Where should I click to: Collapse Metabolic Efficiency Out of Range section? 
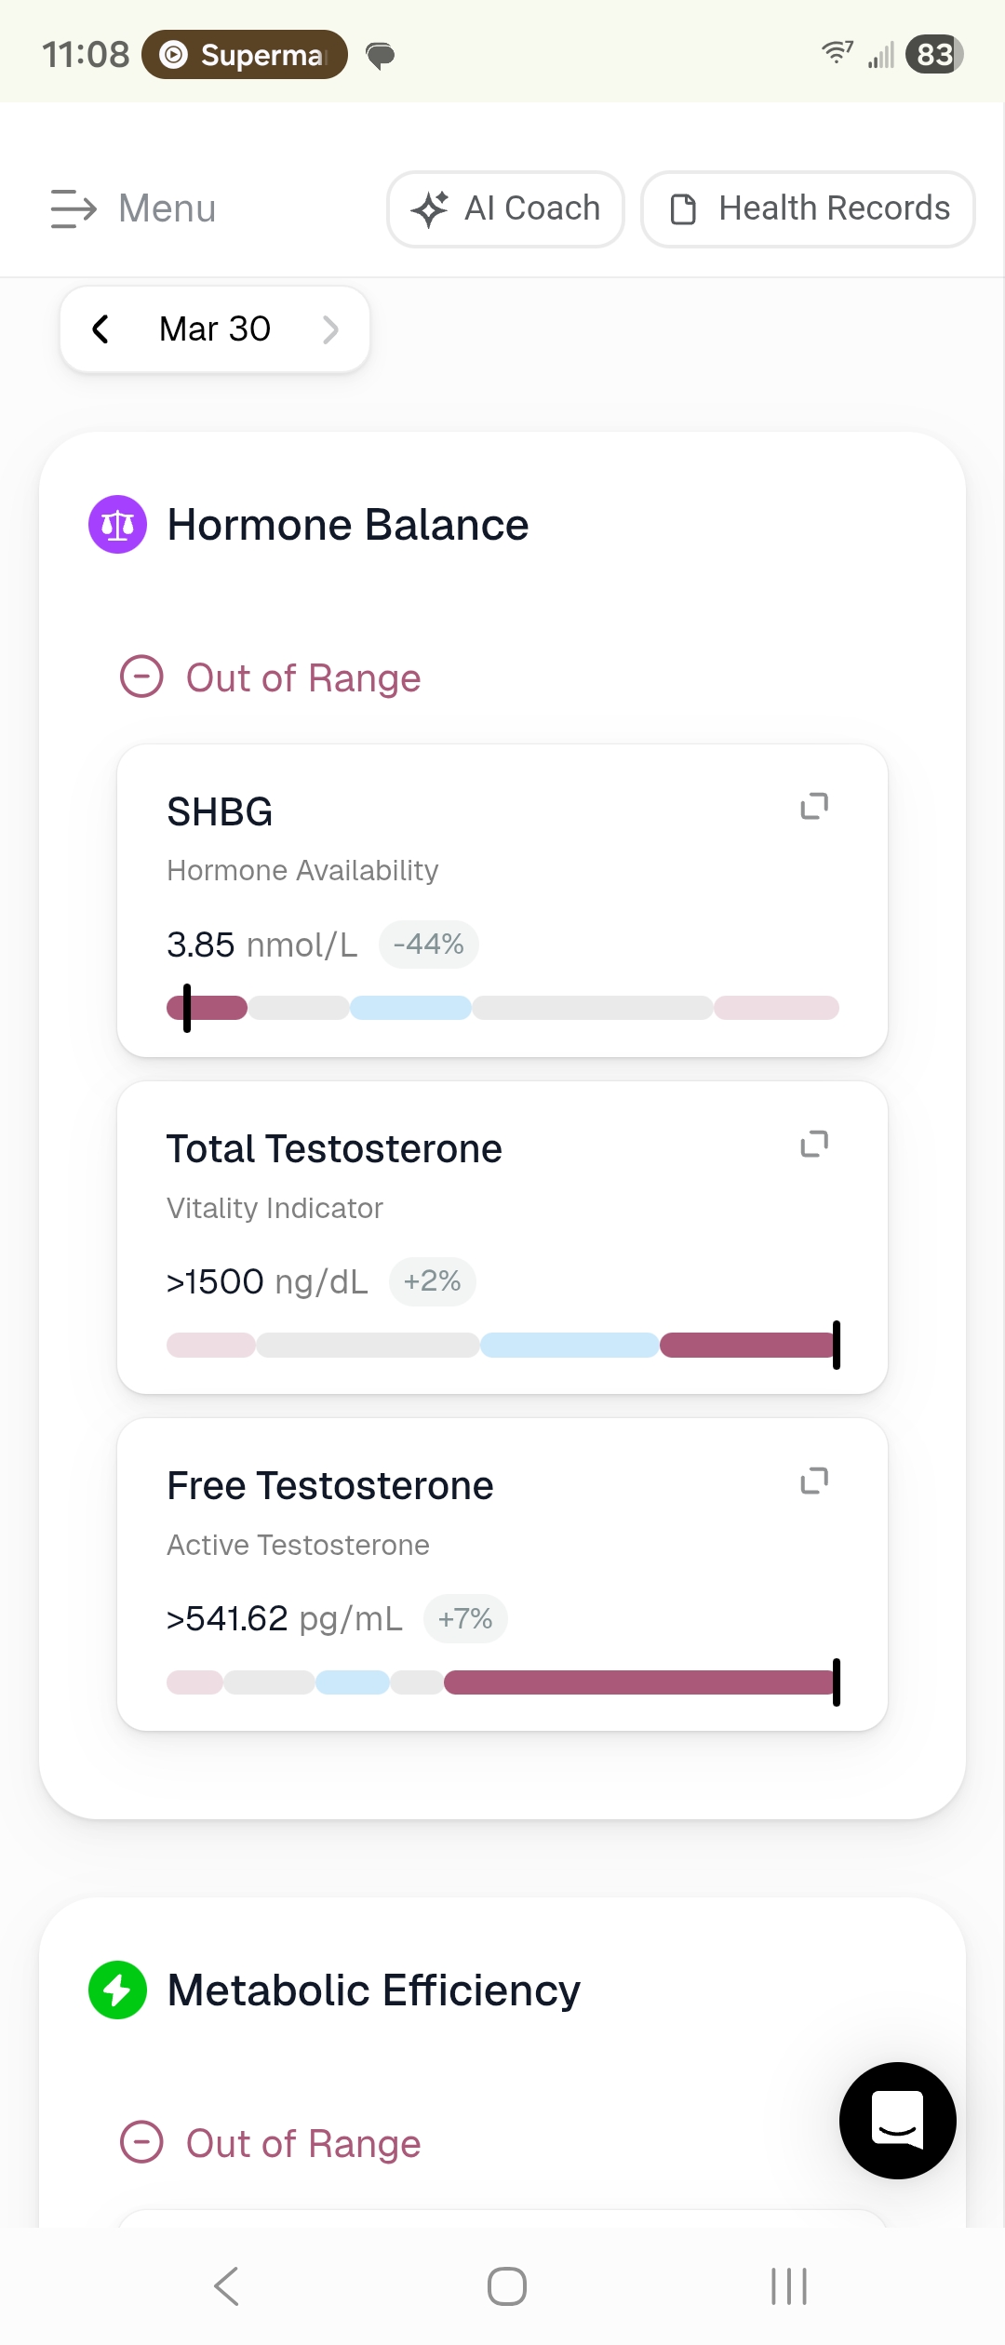point(141,2142)
